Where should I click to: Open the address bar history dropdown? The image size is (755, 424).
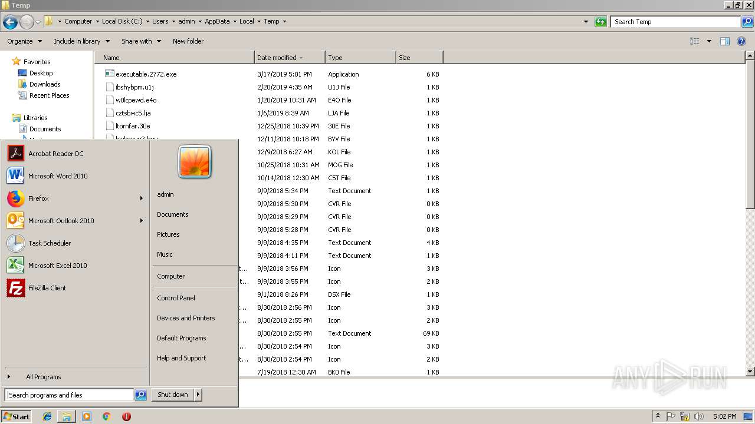coord(586,22)
